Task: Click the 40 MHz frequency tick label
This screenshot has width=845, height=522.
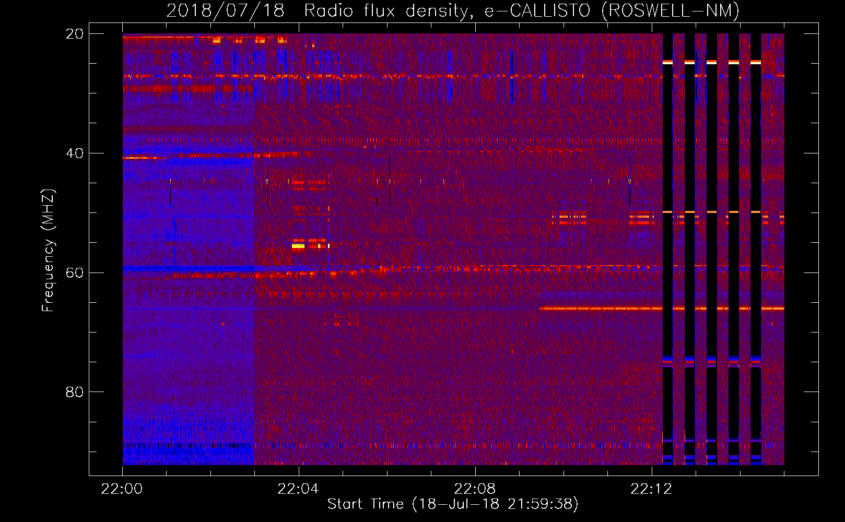Action: 75,153
